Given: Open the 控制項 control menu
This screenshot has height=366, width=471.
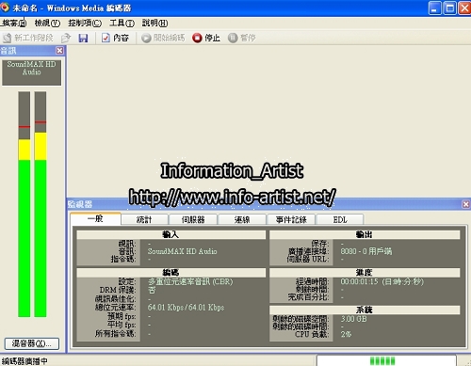Looking at the screenshot, I should [85, 23].
